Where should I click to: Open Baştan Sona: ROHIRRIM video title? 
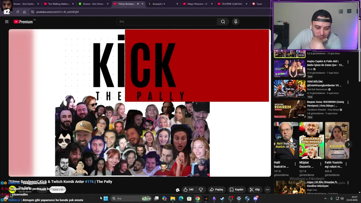325,104
